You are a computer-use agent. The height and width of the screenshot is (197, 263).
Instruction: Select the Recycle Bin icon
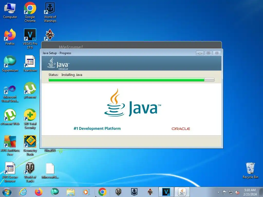[x=250, y=170]
